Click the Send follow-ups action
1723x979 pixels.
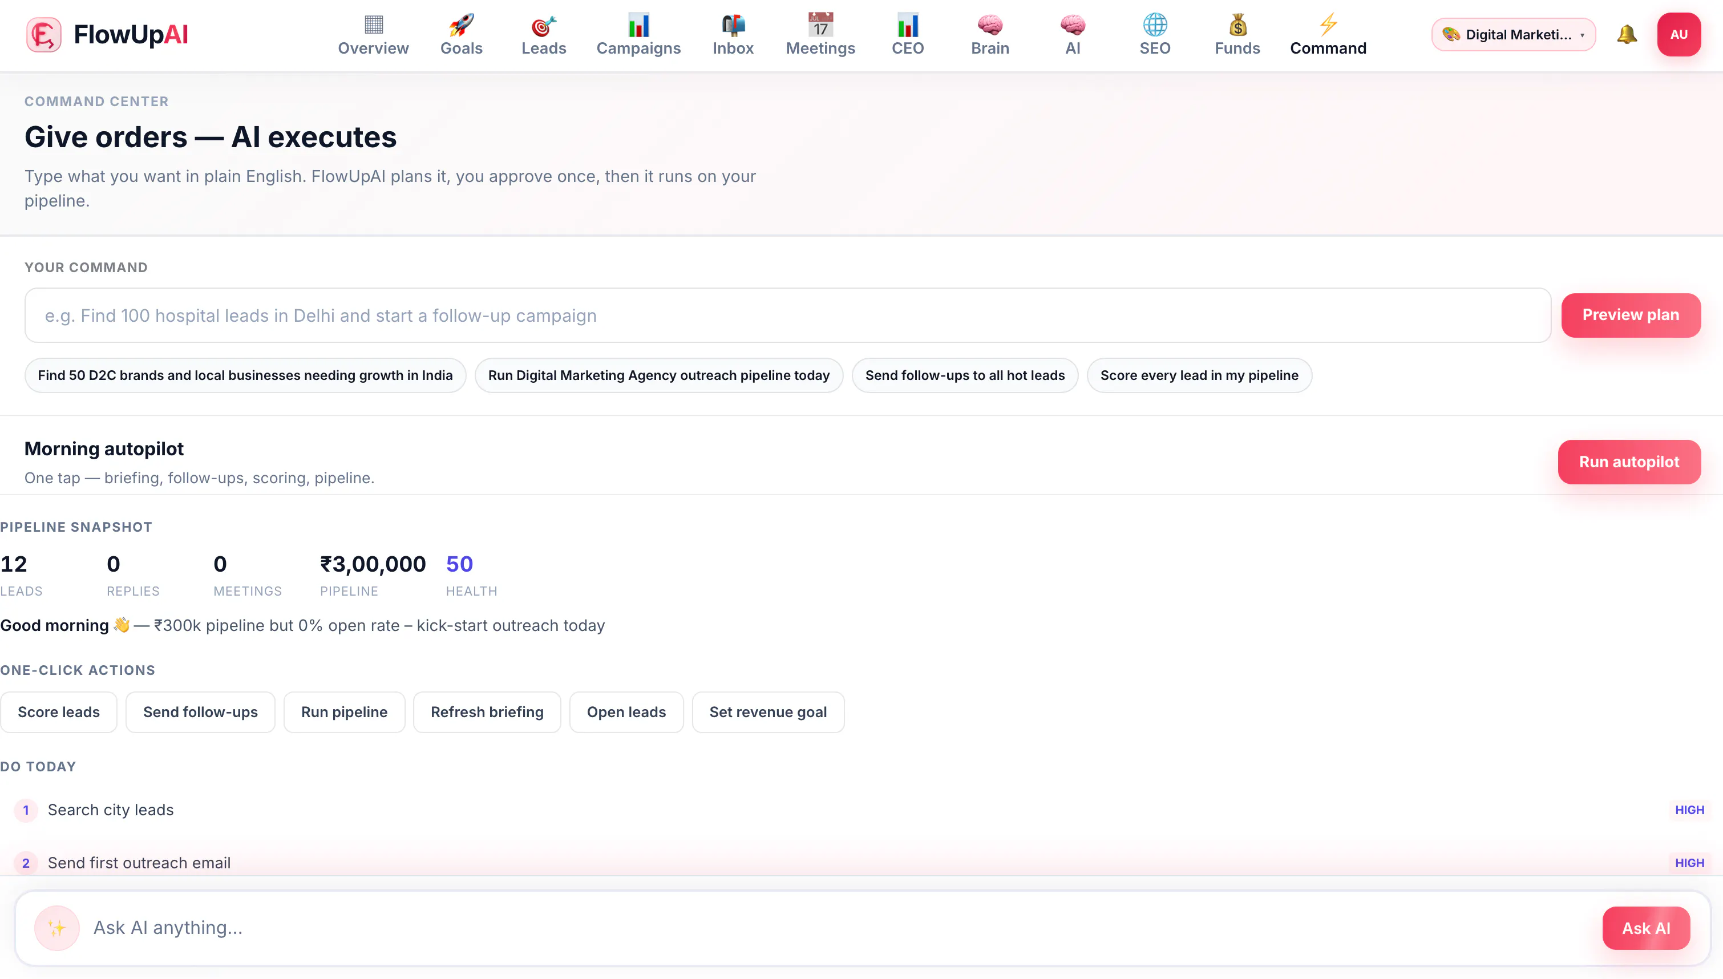[x=200, y=712]
